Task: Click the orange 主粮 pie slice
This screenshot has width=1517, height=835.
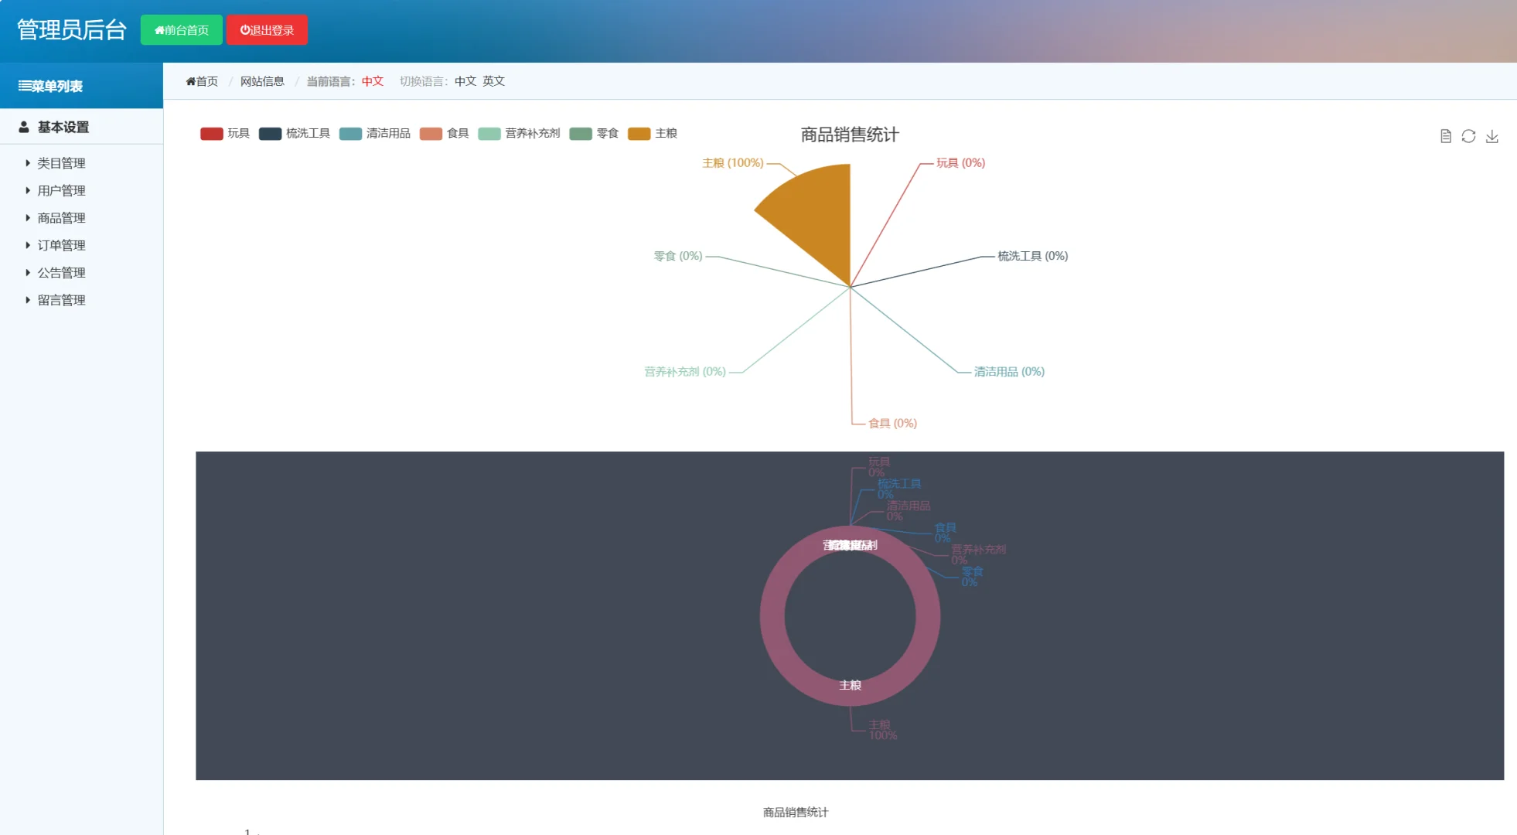Action: (817, 219)
